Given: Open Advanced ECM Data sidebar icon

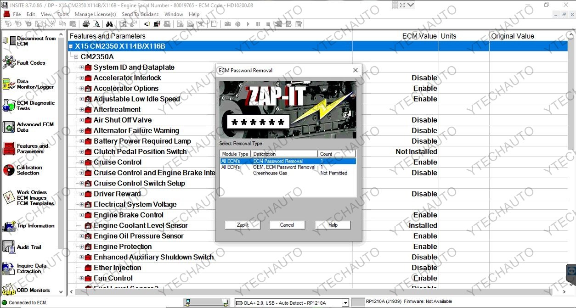Looking at the screenshot, I should click(9, 127).
